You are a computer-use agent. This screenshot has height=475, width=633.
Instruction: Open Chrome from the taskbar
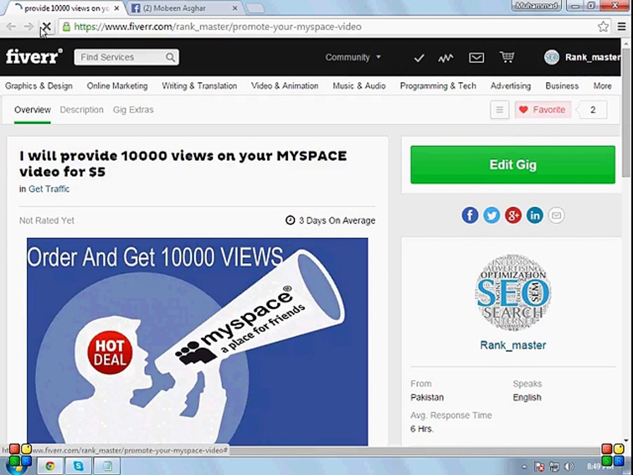pyautogui.click(x=50, y=466)
